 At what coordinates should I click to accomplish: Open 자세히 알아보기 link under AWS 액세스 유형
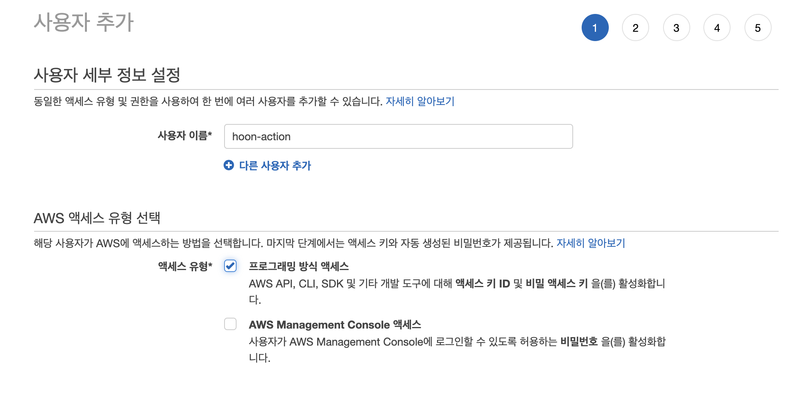[x=591, y=243]
